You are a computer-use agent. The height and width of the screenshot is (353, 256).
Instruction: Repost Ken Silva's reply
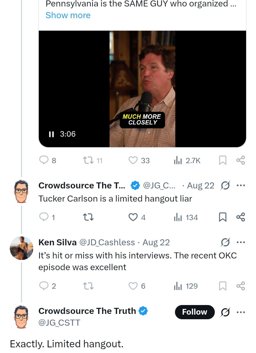click(x=88, y=286)
